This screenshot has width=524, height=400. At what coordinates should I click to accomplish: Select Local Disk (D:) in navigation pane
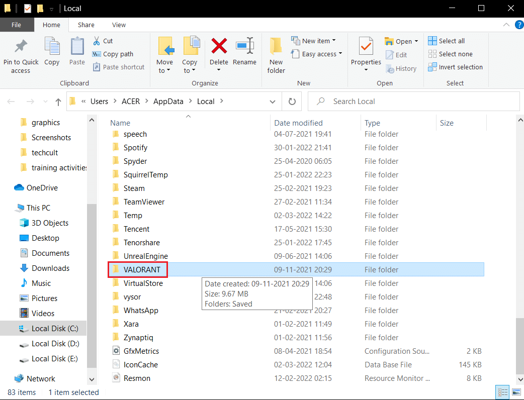click(49, 344)
